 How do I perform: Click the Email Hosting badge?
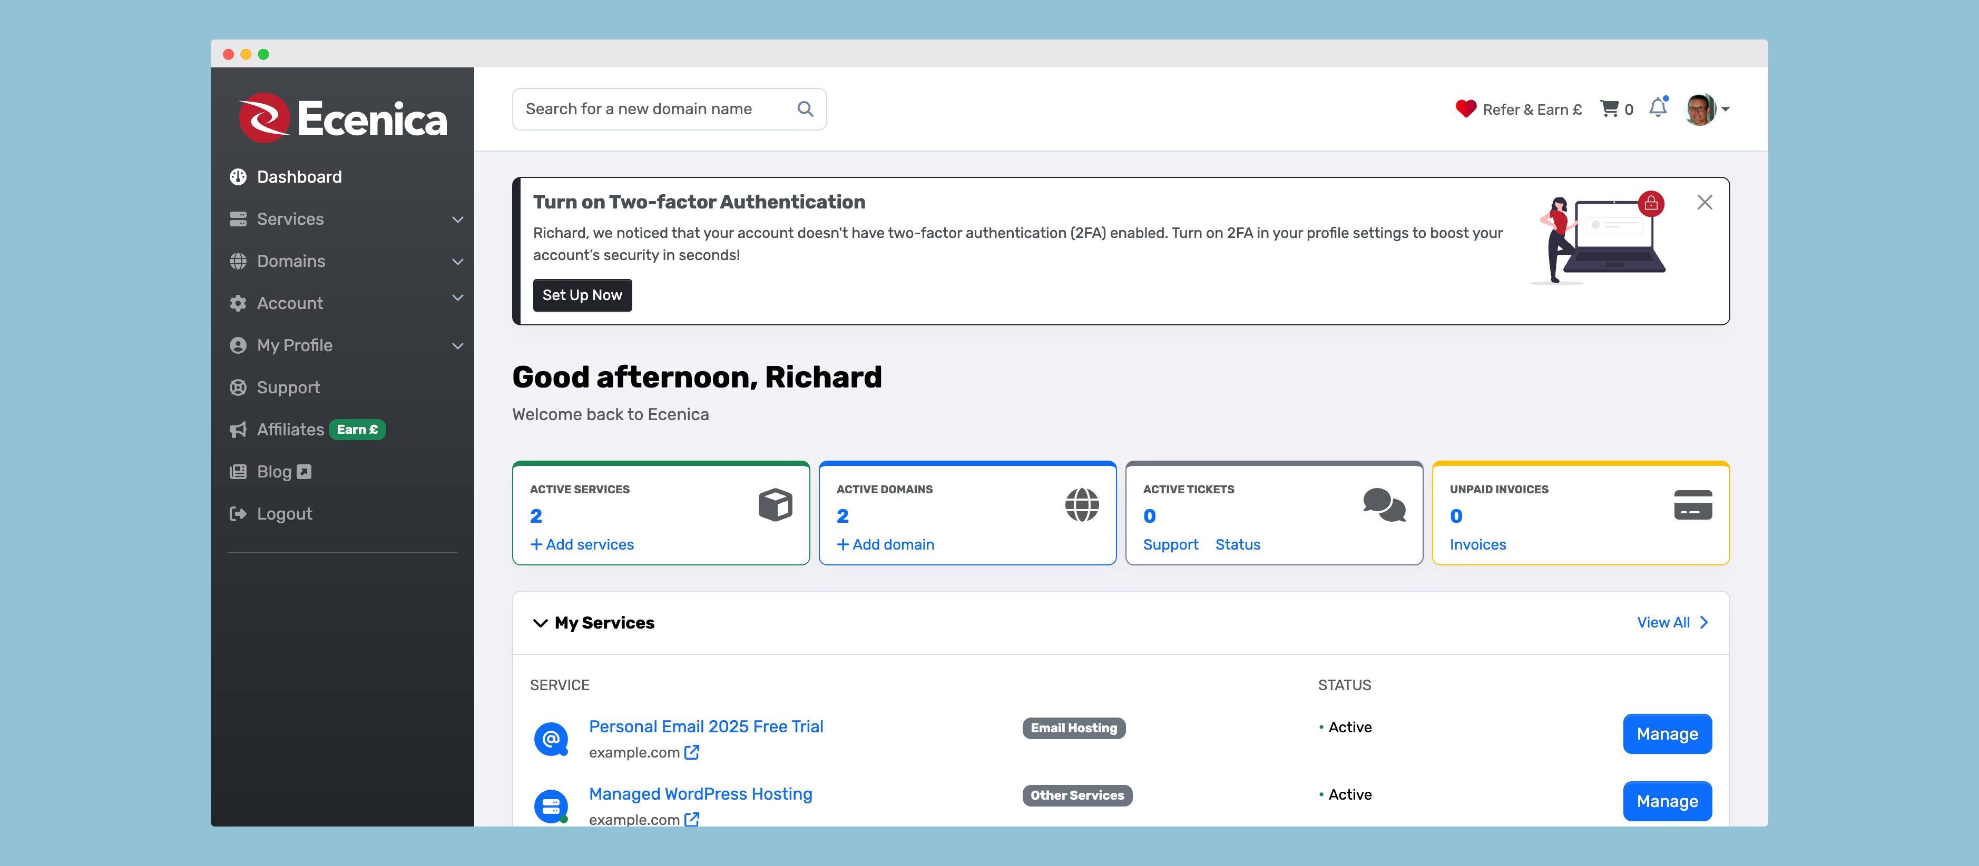point(1073,728)
